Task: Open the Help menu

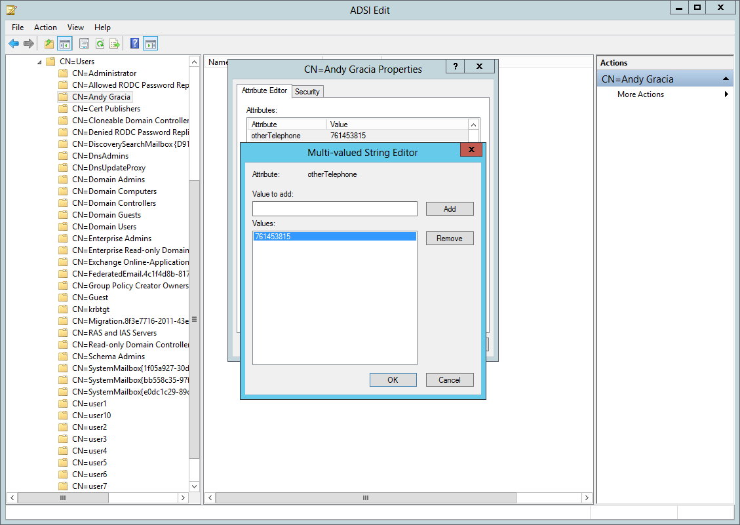Action: (102, 28)
